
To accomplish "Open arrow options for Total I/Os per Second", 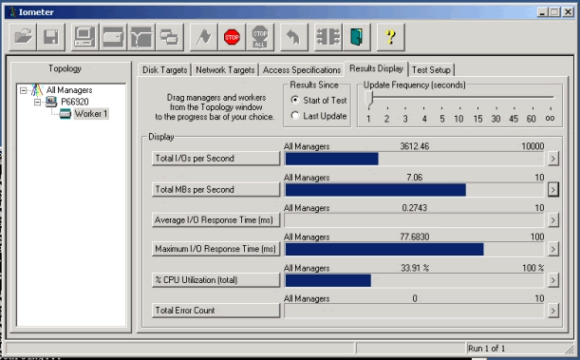I will [553, 159].
